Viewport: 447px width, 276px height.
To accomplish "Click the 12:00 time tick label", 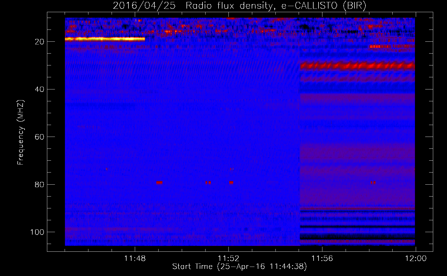I will pyautogui.click(x=416, y=259).
